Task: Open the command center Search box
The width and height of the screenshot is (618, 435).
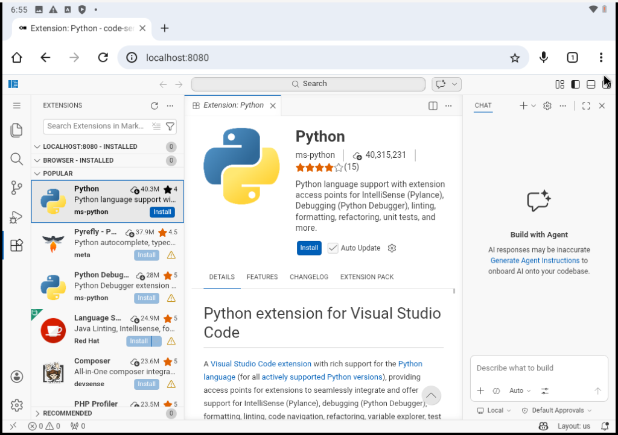Action: coord(308,84)
